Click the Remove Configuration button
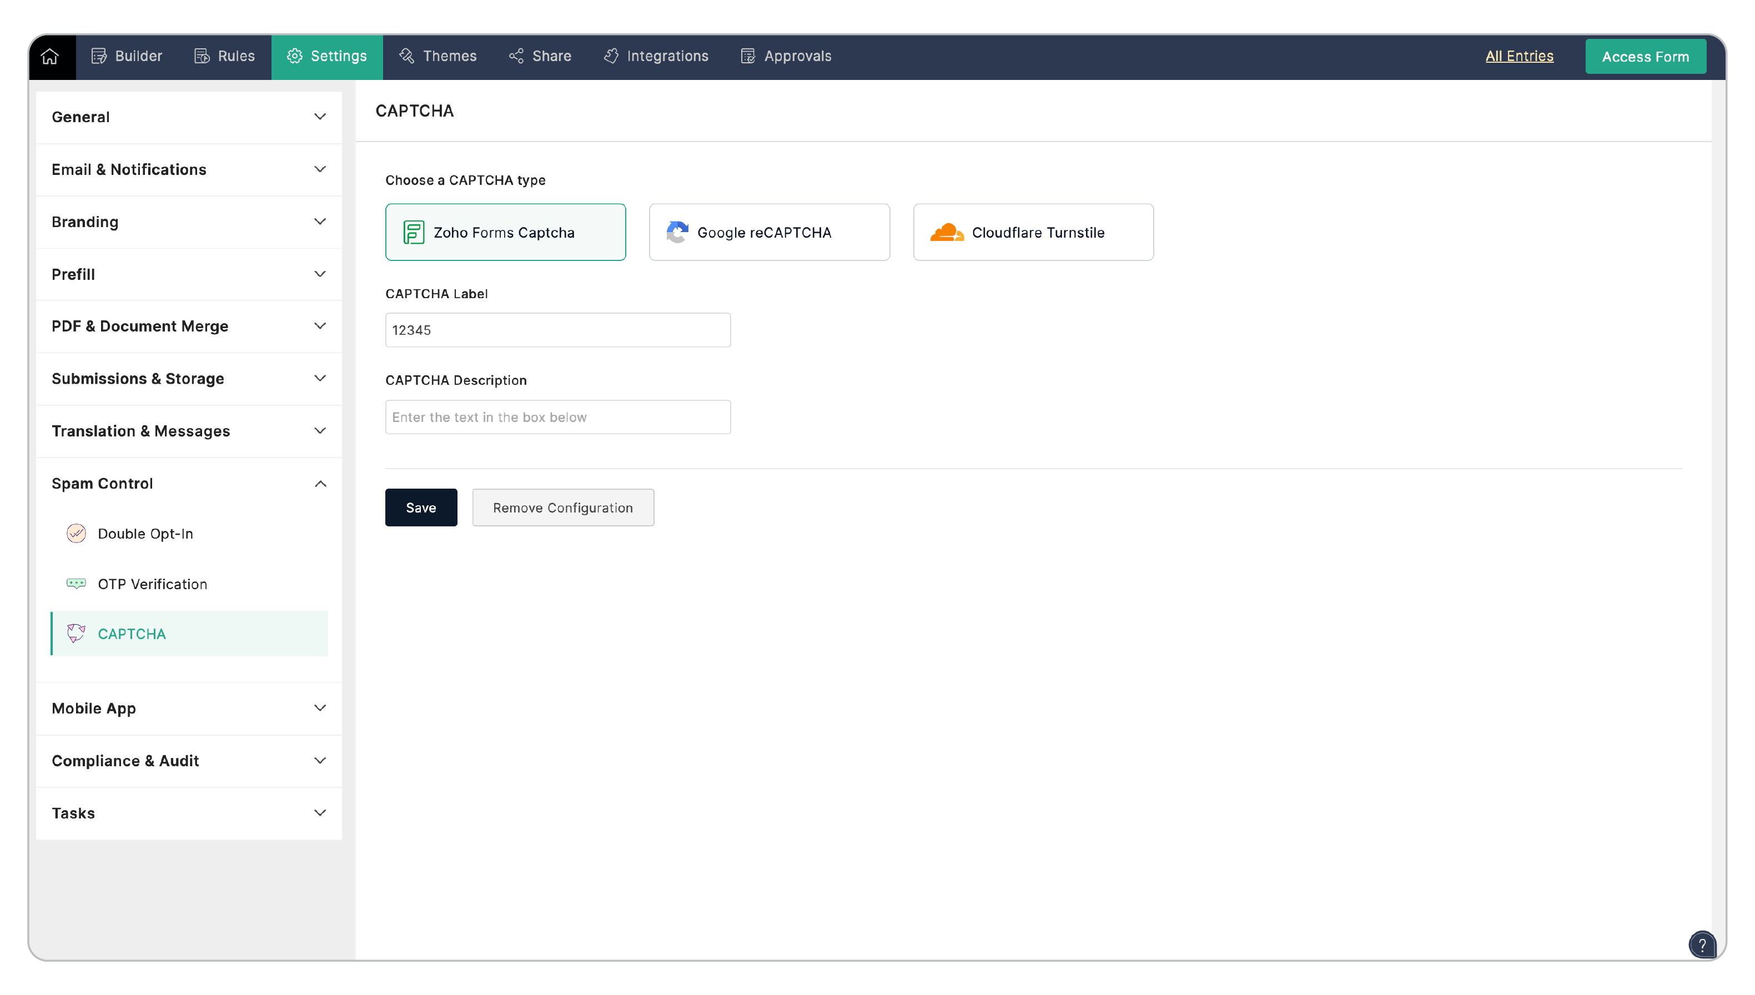 [x=562, y=507]
